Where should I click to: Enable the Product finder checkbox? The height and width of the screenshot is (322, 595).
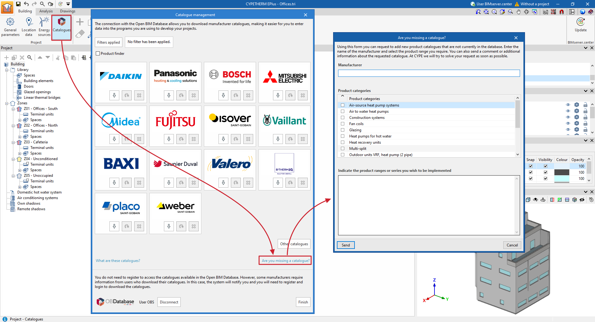[x=98, y=54]
